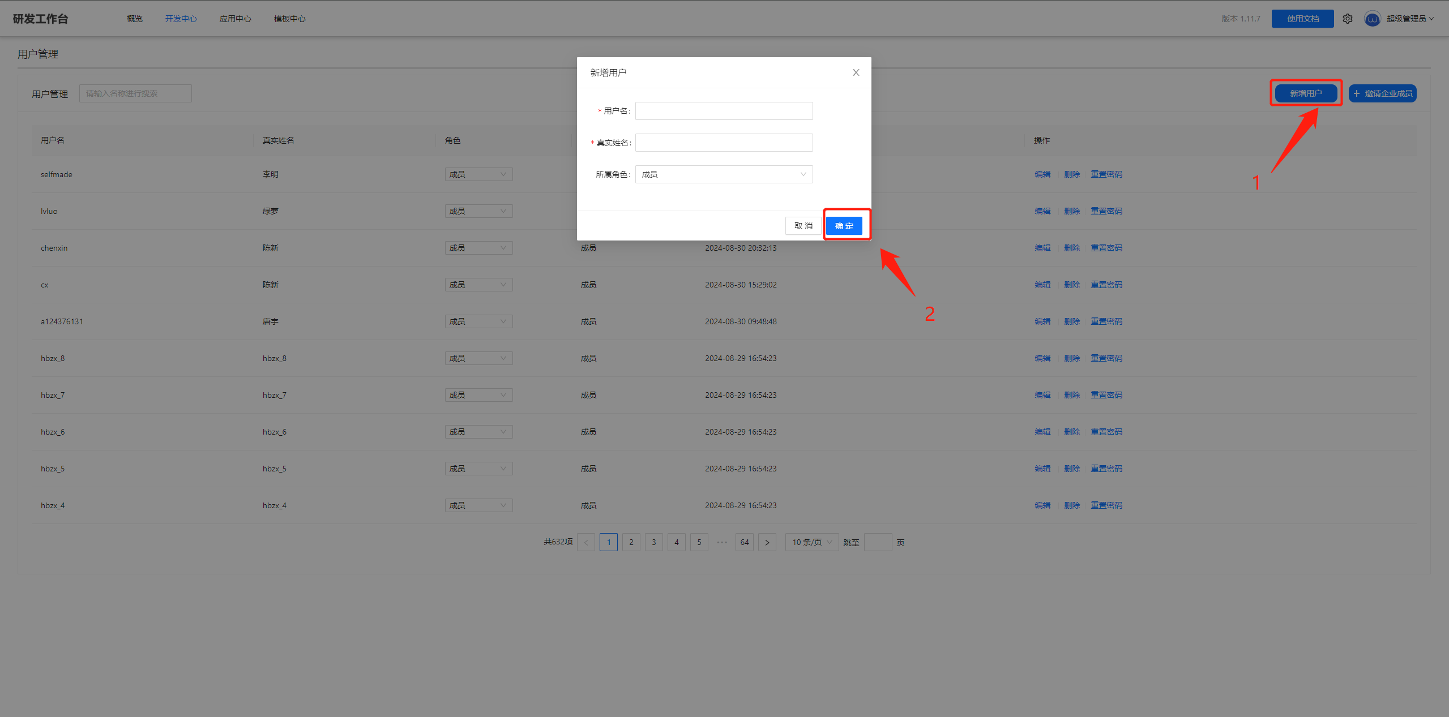Go to pagination page 2
This screenshot has width=1449, height=717.
pyautogui.click(x=631, y=542)
